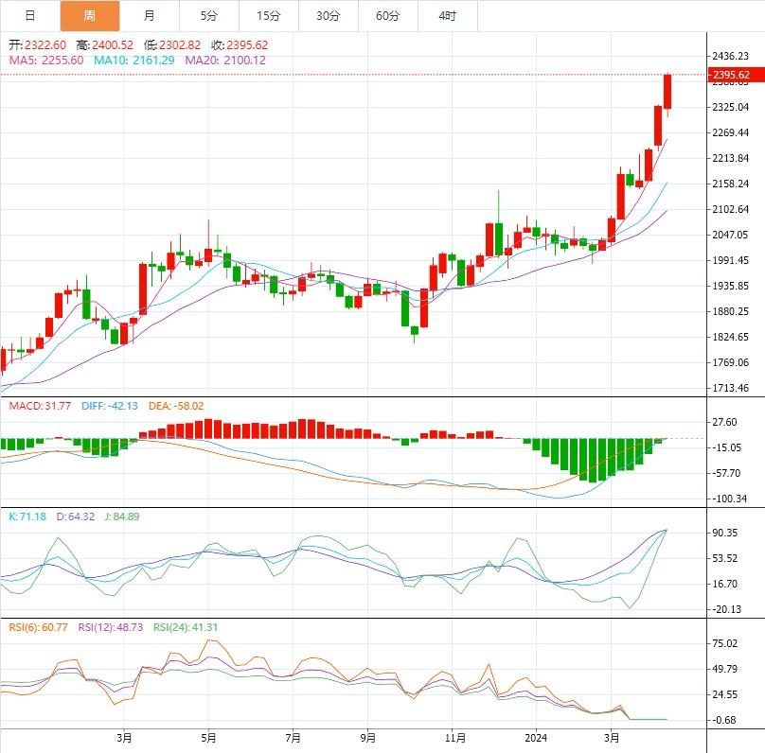Open the 月 (monthly) chart tab
765x753 pixels.
click(150, 16)
